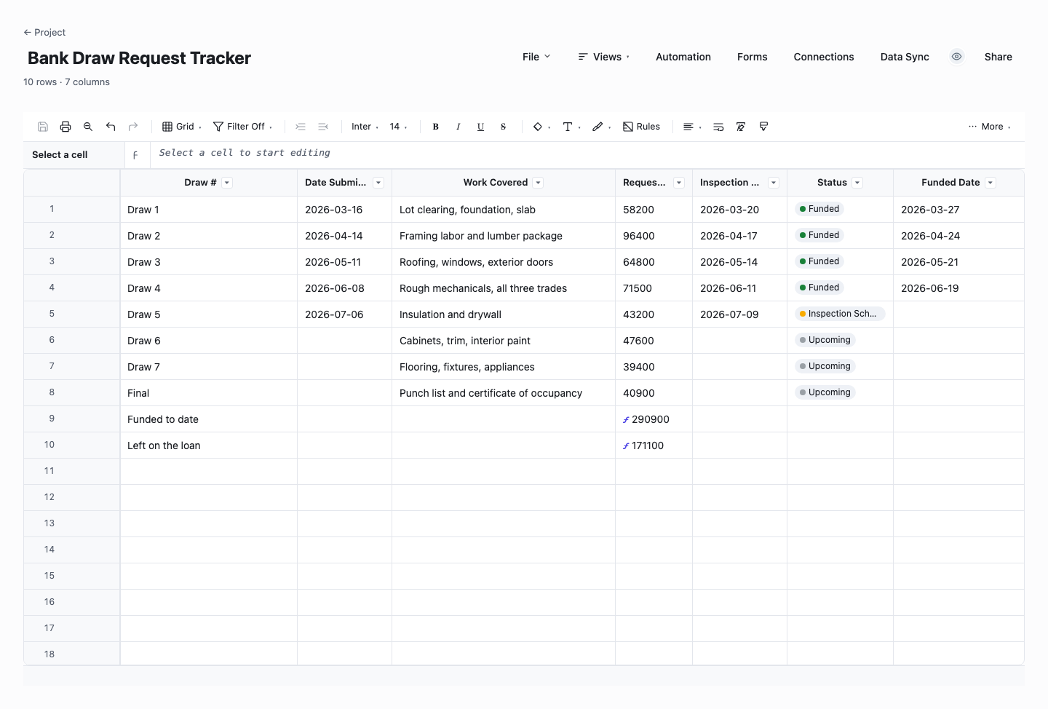Image resolution: width=1048 pixels, height=709 pixels.
Task: Select the '64800' requested amount cell
Action: point(654,262)
